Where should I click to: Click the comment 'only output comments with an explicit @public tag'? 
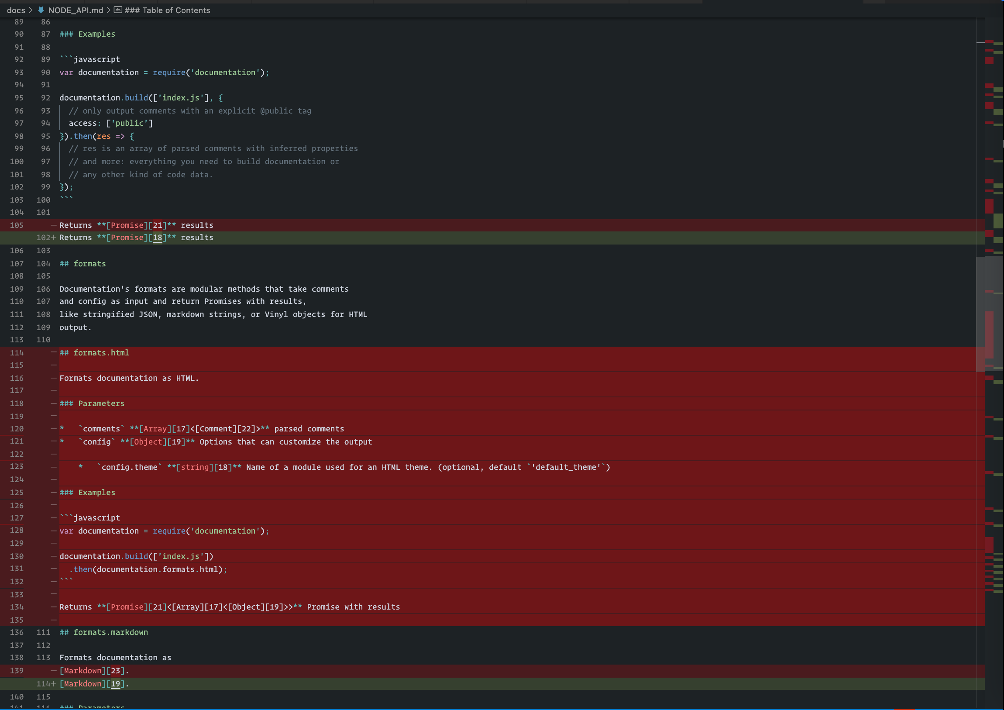tap(190, 111)
